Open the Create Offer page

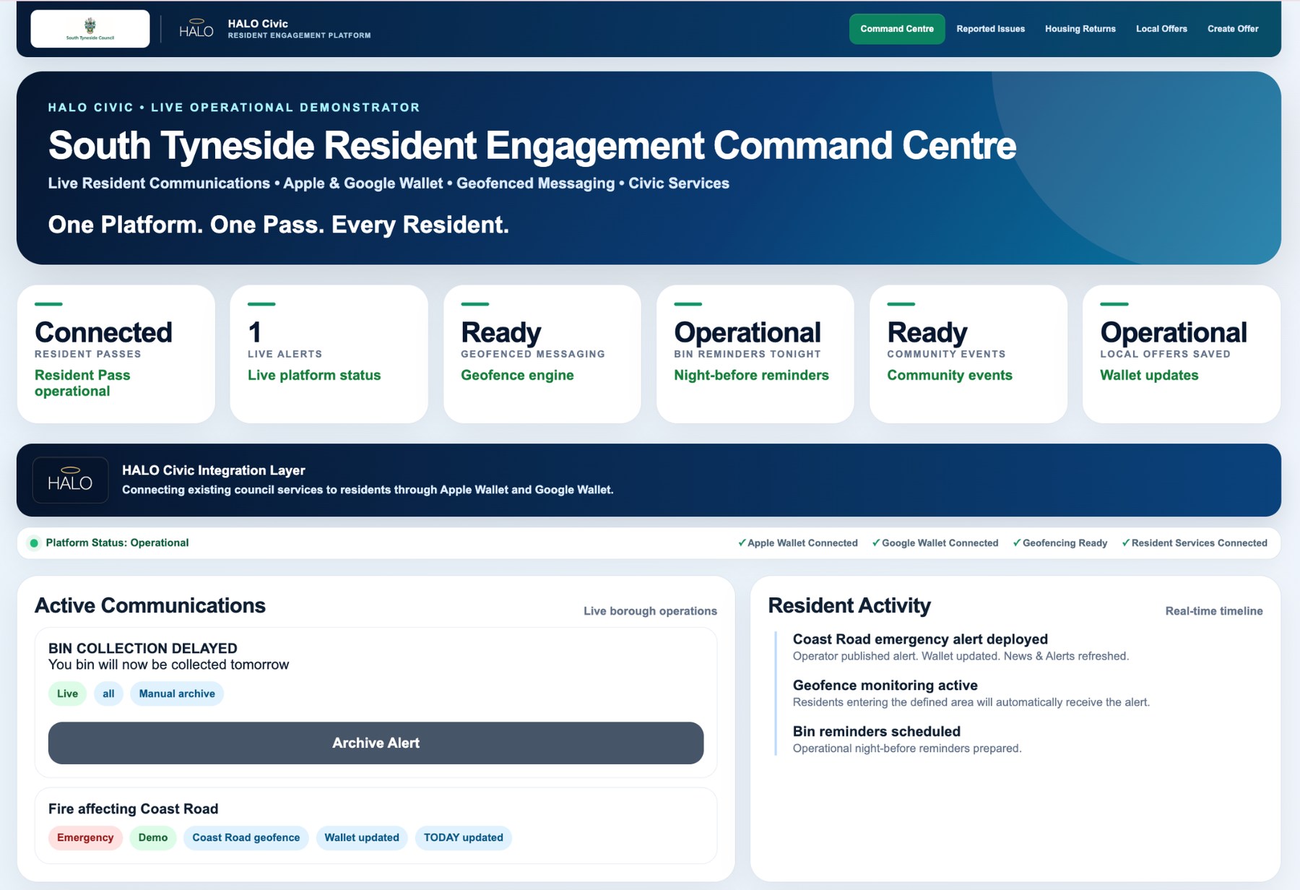1233,29
